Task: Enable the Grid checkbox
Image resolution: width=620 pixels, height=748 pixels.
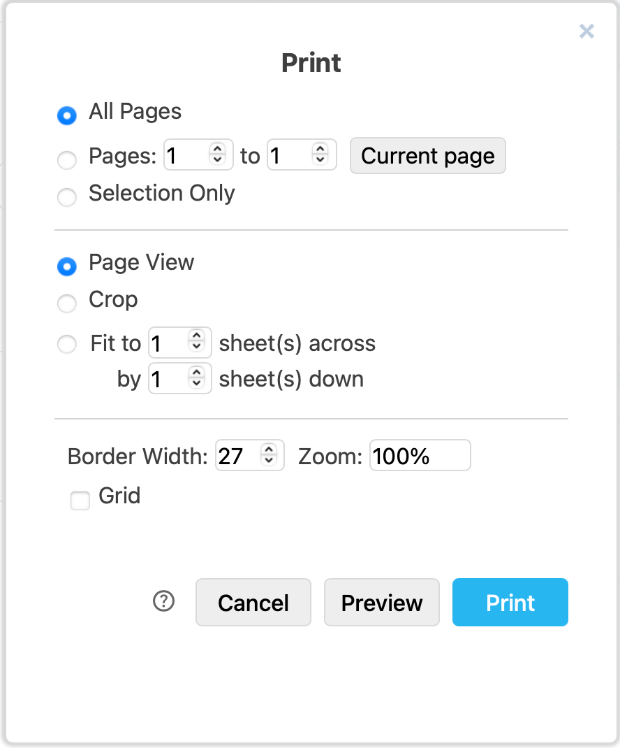Action: coord(80,501)
